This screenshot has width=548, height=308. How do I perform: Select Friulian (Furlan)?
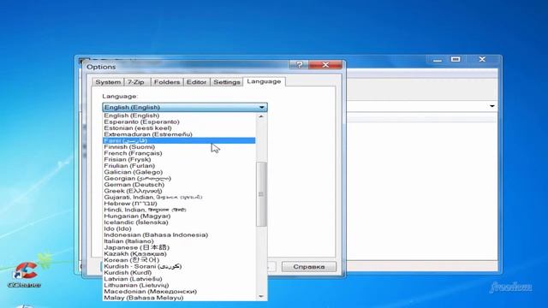(x=179, y=166)
